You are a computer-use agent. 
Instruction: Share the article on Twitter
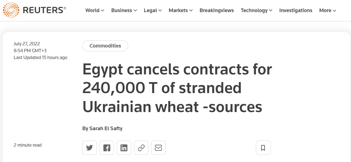click(89, 148)
